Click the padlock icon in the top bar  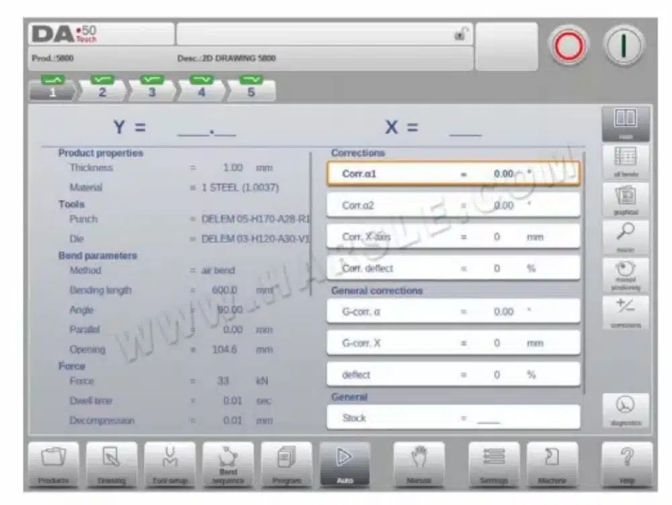[x=461, y=34]
